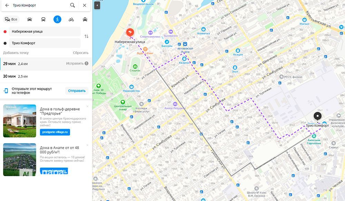Screen dimensions: 345x201
Task: Click the Квартал shop icon
Action: (184, 59)
